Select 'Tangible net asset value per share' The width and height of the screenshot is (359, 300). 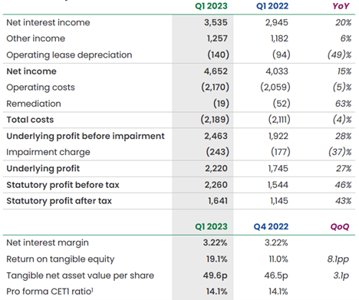(x=81, y=275)
